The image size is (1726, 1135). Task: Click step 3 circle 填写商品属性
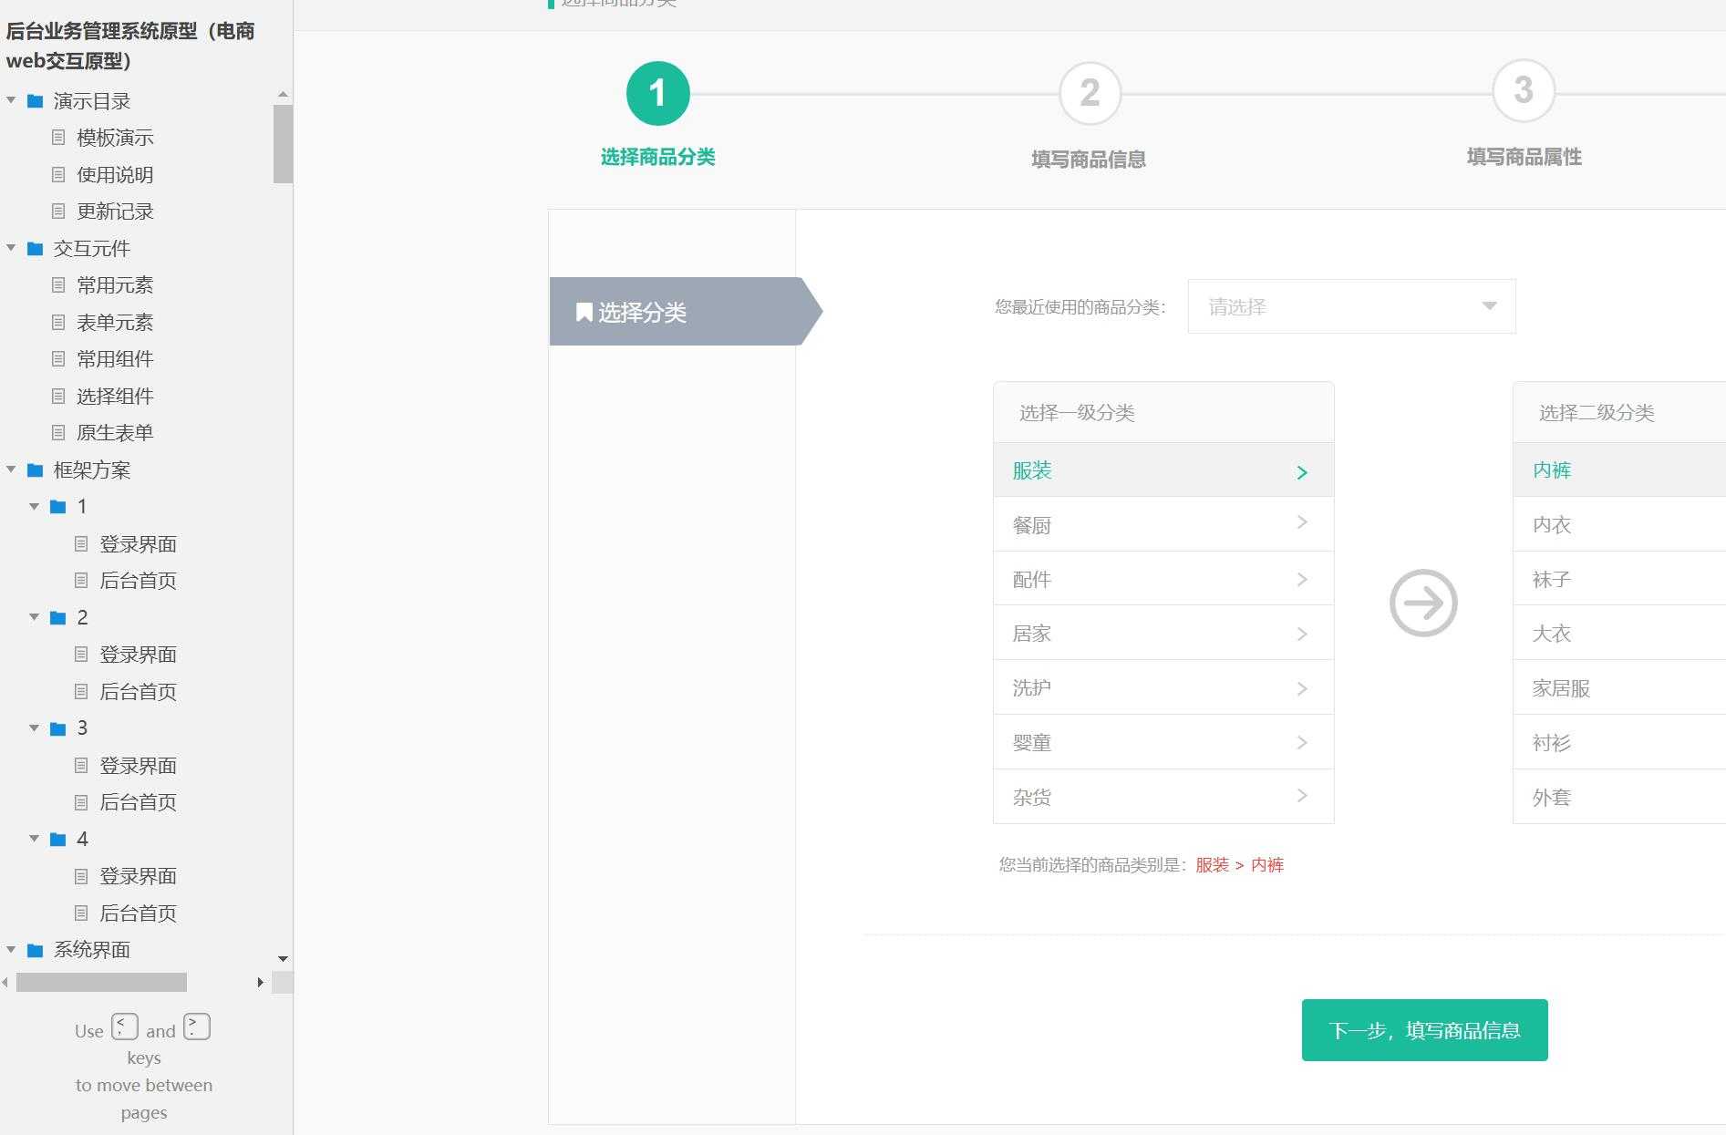coord(1522,92)
